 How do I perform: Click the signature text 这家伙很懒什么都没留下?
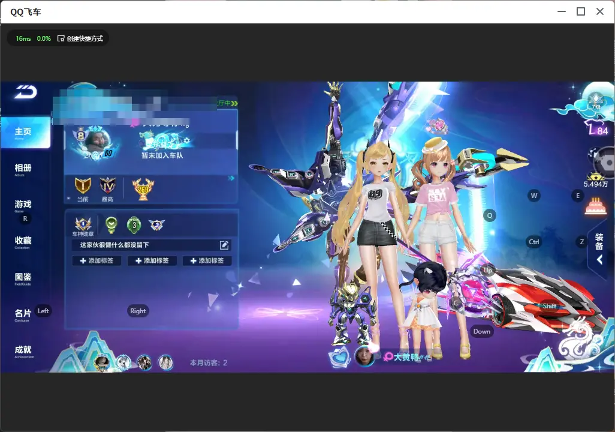click(x=114, y=245)
